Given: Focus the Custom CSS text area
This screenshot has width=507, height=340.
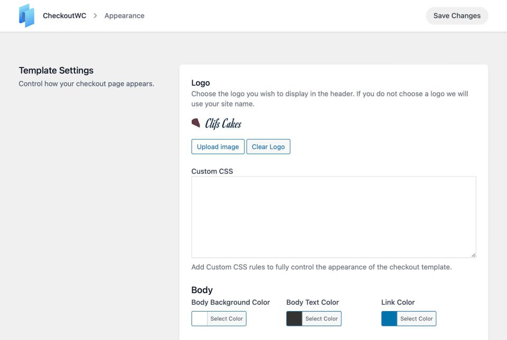Looking at the screenshot, I should (x=333, y=217).
